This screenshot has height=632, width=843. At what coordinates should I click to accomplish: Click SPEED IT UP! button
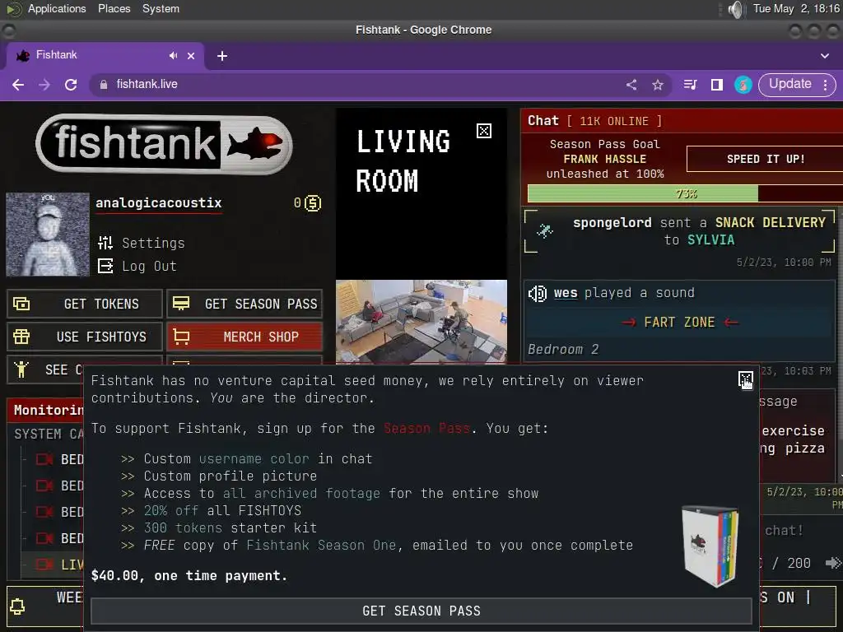765,159
